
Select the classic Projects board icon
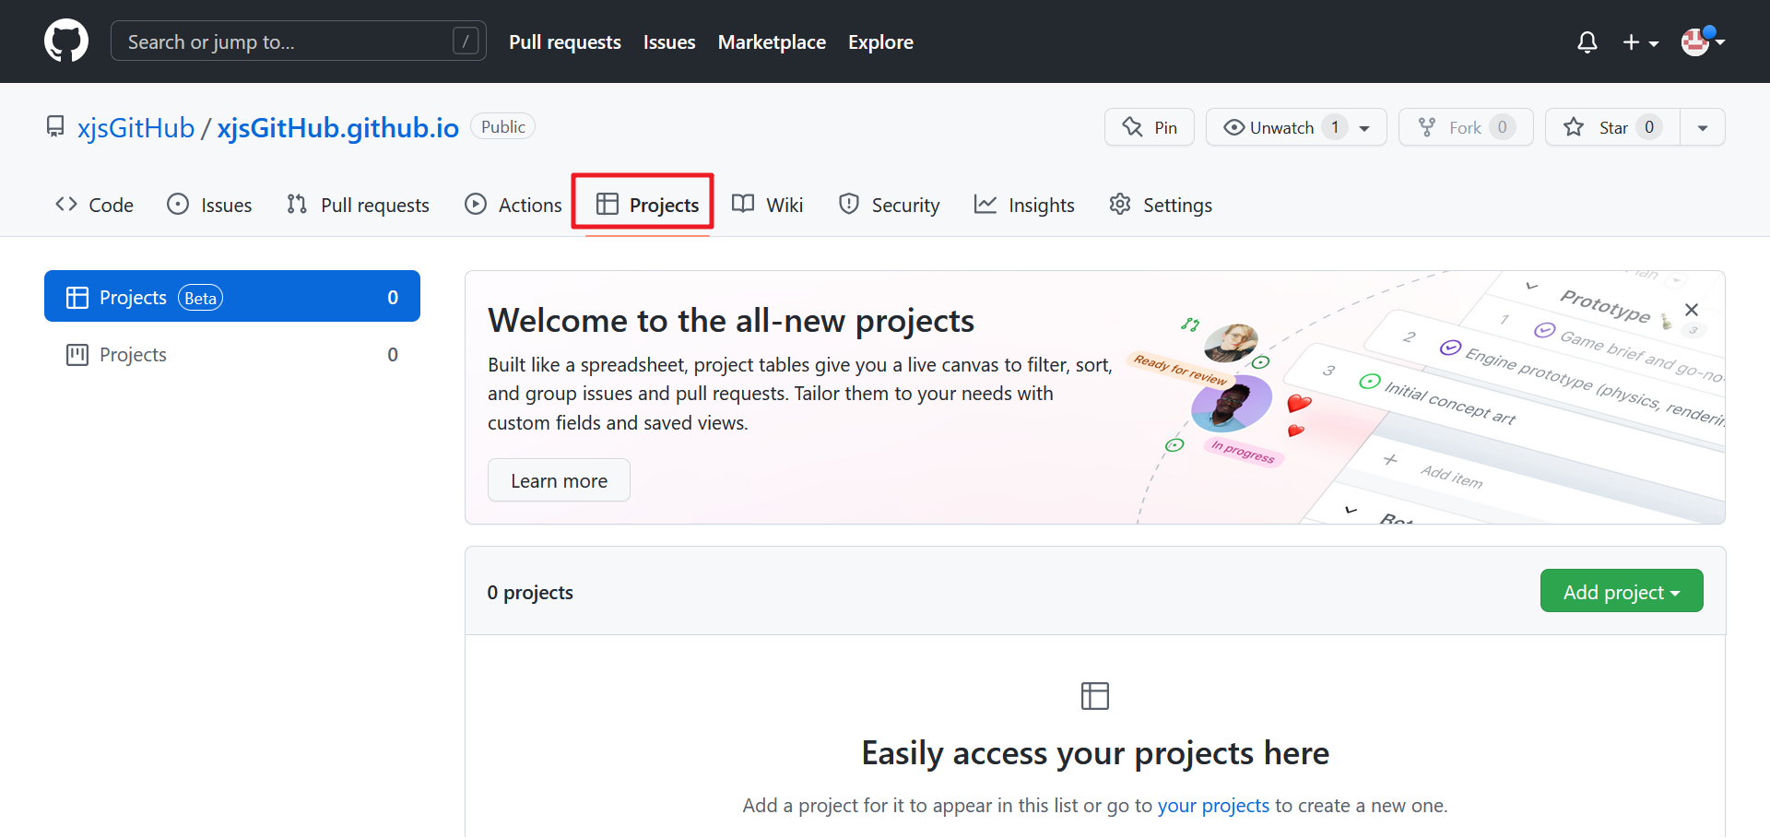coord(77,354)
